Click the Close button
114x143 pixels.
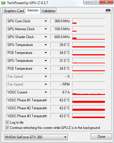pos(101,137)
